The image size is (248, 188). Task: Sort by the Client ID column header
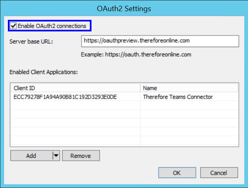pyautogui.click(x=75, y=88)
